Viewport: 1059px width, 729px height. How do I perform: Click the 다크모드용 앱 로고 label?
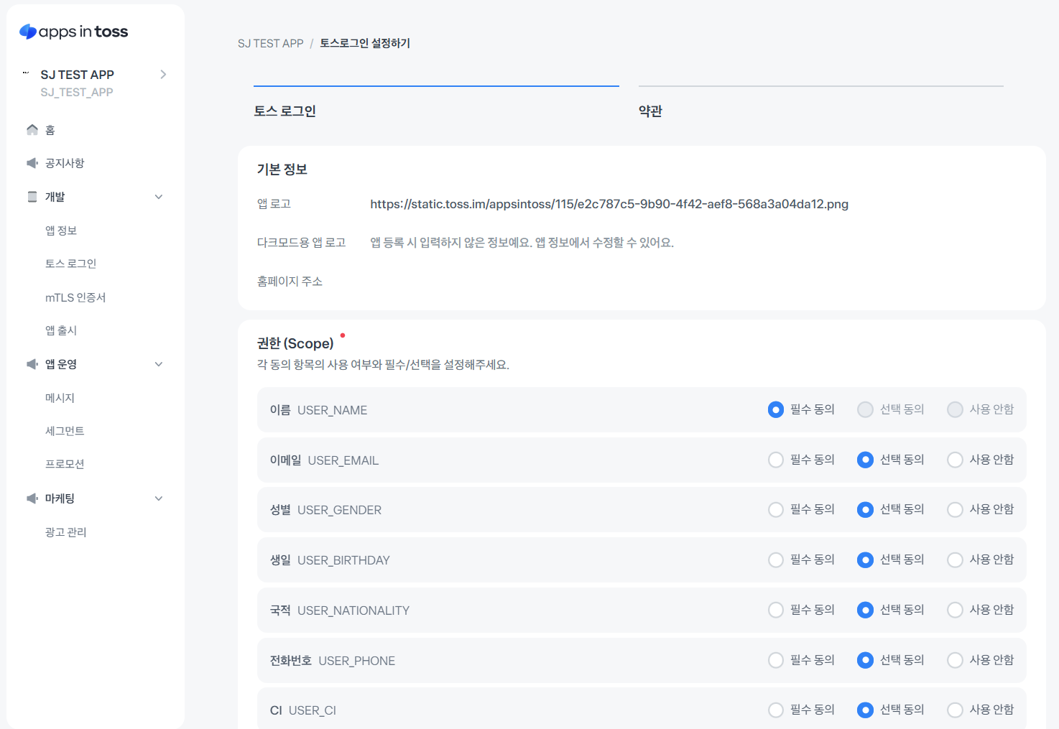pyautogui.click(x=302, y=243)
